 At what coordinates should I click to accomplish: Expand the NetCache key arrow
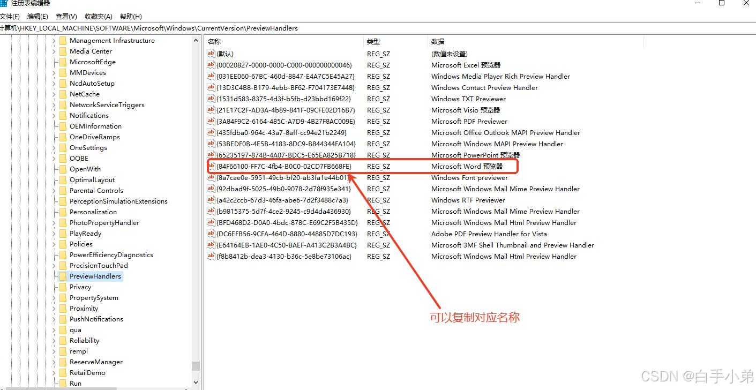(x=54, y=94)
